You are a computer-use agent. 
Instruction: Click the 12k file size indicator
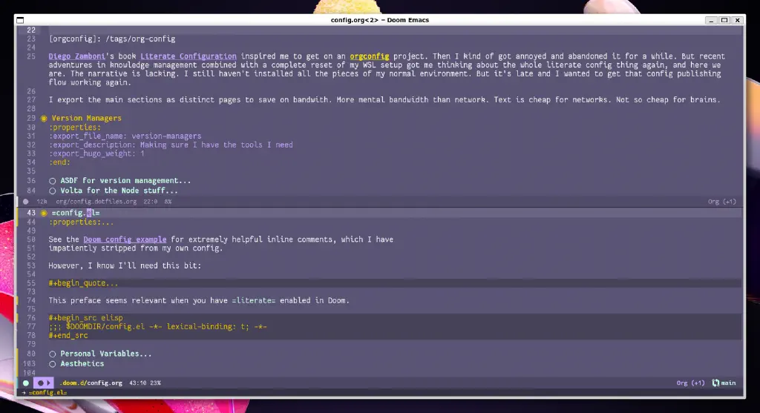click(x=42, y=202)
